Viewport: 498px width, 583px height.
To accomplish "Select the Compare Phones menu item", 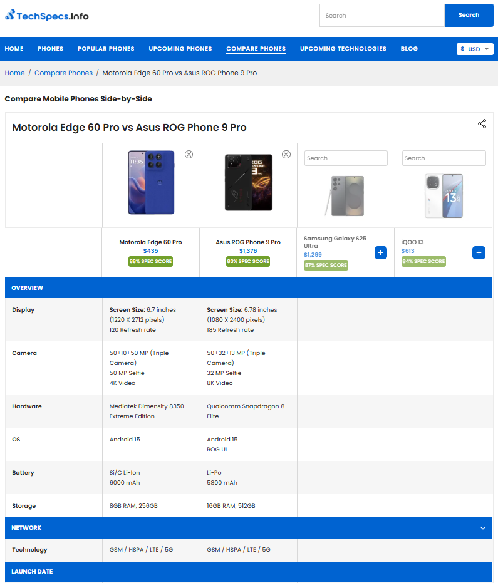I will tap(256, 49).
